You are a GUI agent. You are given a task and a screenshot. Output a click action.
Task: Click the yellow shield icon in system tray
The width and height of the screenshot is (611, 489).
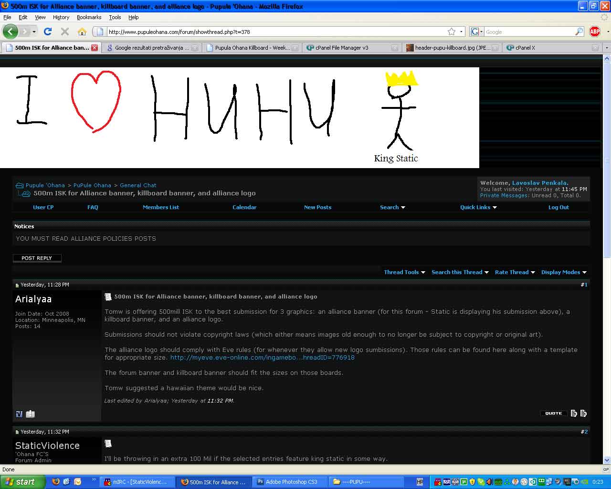[x=473, y=482]
